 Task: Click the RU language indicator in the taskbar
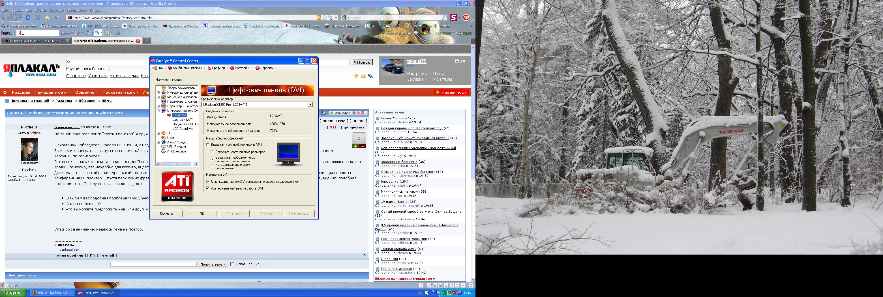(420, 293)
